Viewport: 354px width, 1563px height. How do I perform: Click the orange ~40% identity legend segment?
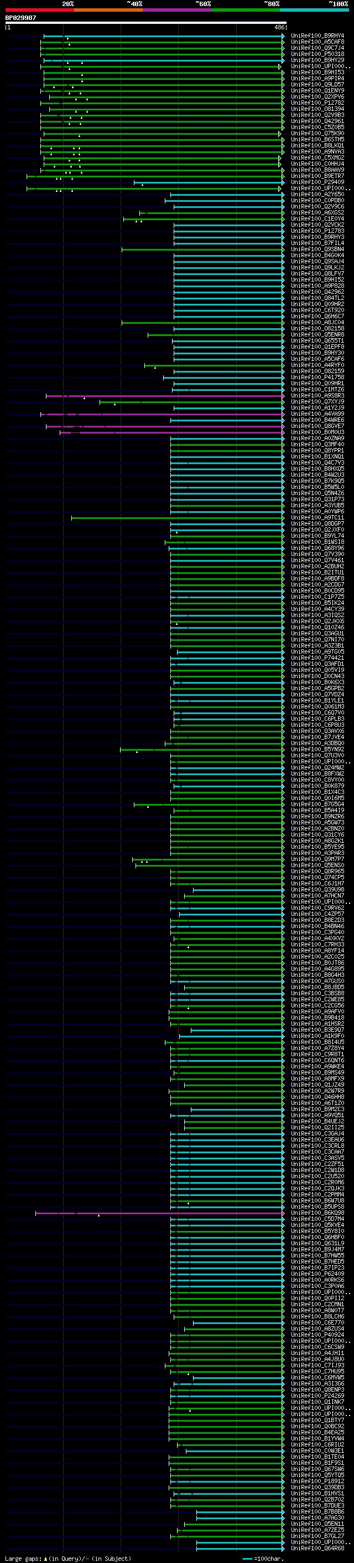tap(108, 10)
